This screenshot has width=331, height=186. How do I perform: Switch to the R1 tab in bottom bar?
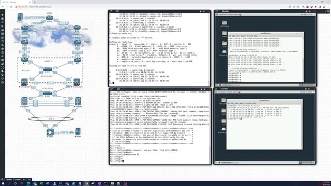24,179
